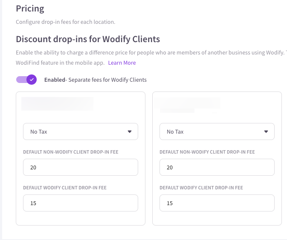Click the right 'Default Wodify Client Drop-in Fee' label
Viewport: 287px width, 240px height.
tap(201, 188)
